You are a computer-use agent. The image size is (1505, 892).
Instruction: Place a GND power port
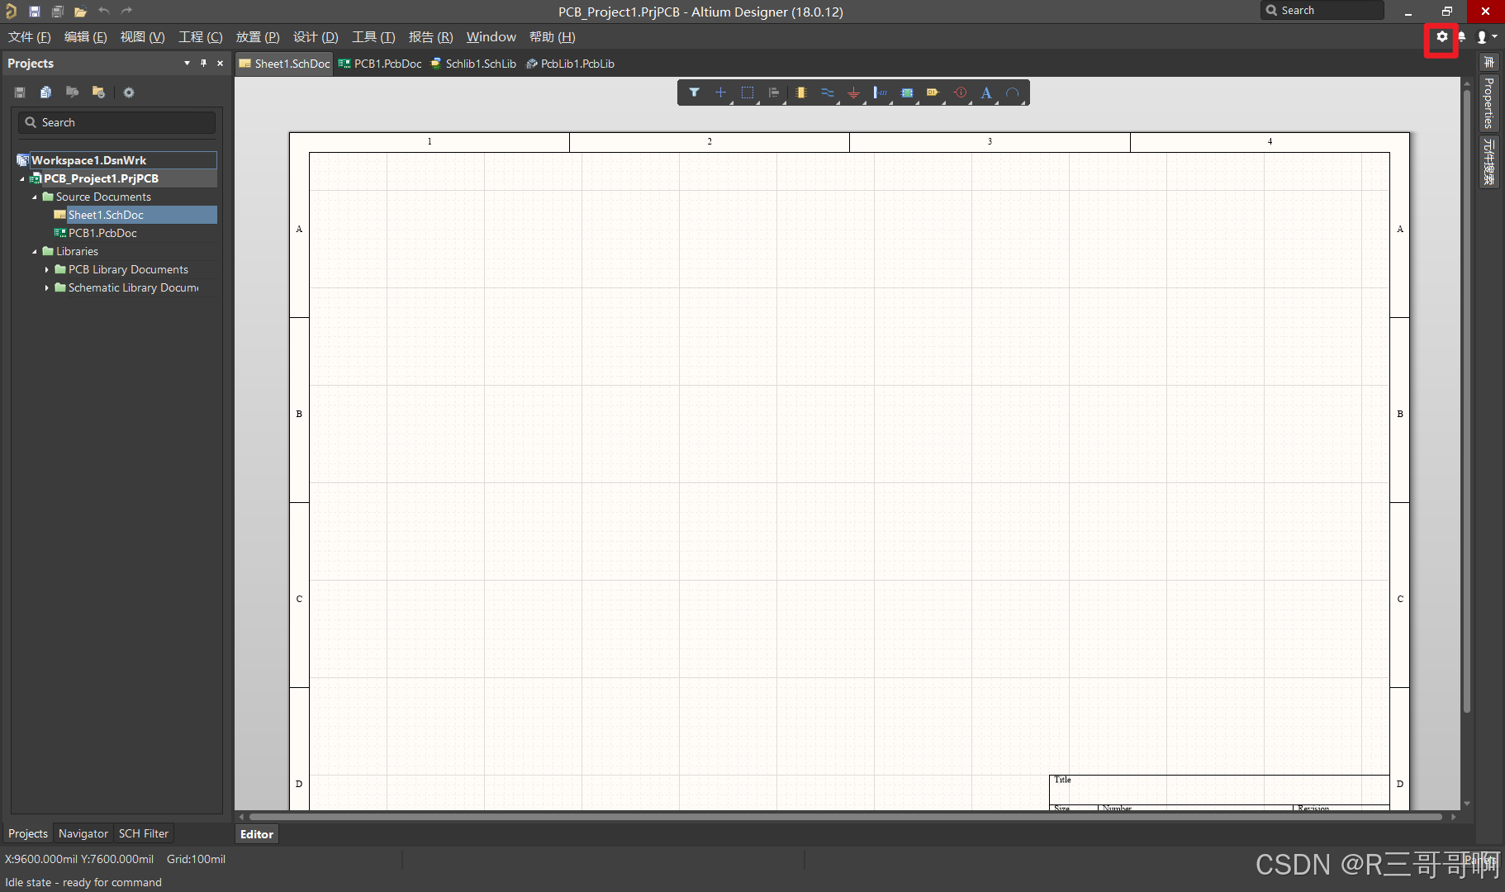tap(854, 93)
